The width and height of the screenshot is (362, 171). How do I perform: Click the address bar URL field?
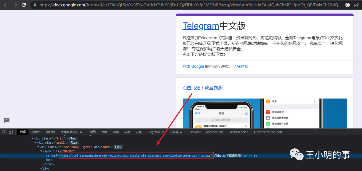190,5
